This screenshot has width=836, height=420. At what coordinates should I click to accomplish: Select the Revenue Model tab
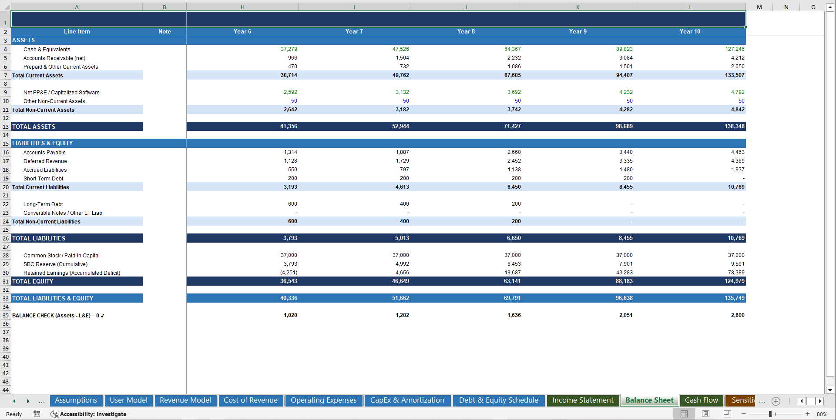(x=185, y=400)
